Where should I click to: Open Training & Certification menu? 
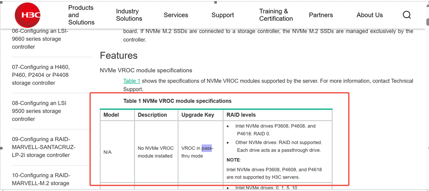(x=276, y=15)
